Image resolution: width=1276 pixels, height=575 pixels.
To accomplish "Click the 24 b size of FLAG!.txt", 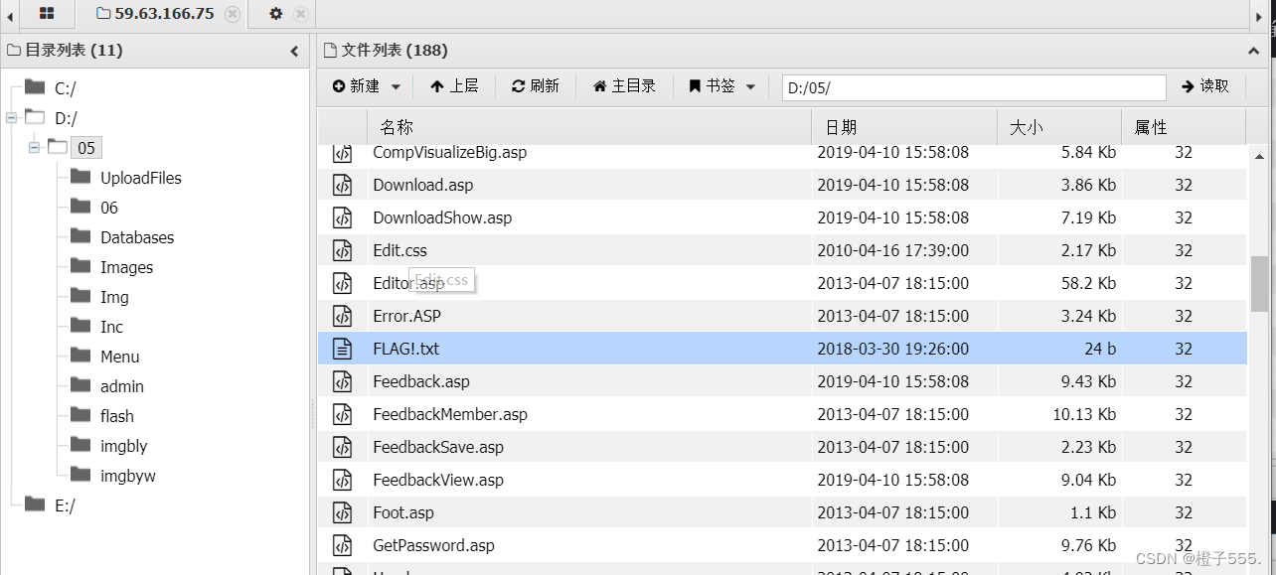I will [1100, 349].
